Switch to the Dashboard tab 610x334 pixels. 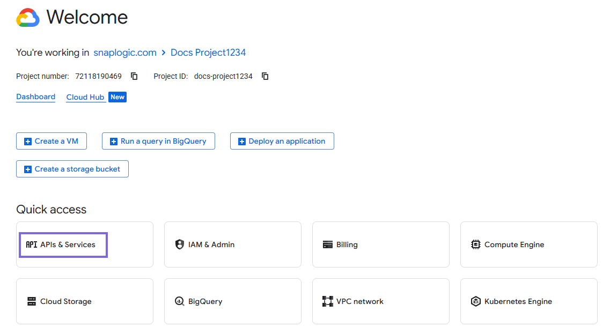(x=35, y=97)
